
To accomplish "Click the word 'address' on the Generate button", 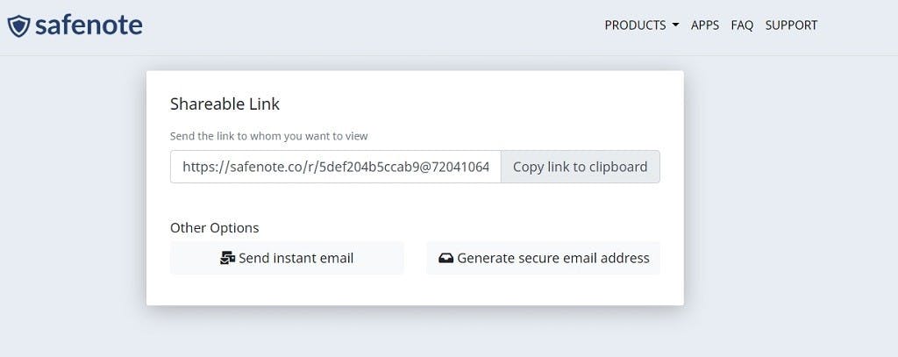I will [x=623, y=258].
